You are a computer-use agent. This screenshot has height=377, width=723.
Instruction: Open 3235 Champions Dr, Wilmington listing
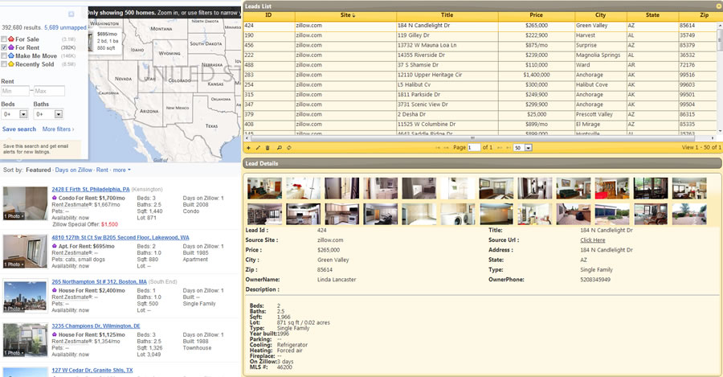96,326
